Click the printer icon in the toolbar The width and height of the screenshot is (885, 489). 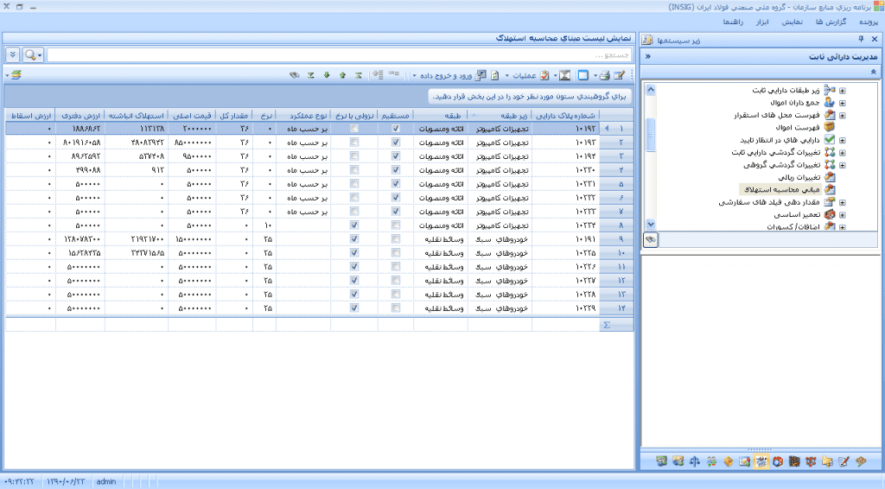click(x=605, y=75)
